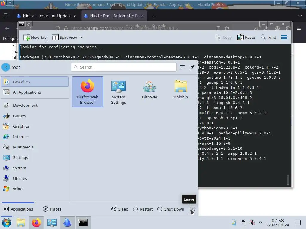The height and width of the screenshot is (229, 306).
Task: Open the Development category
Action: coord(35,105)
